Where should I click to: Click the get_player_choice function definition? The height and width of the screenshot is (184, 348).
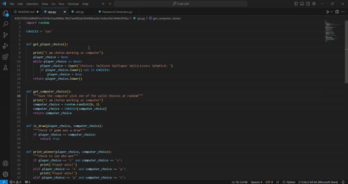47,44
